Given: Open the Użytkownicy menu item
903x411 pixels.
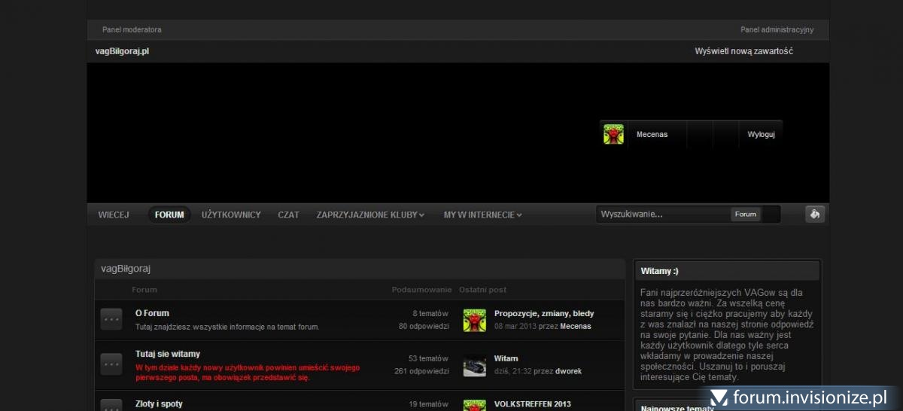Looking at the screenshot, I should (231, 215).
